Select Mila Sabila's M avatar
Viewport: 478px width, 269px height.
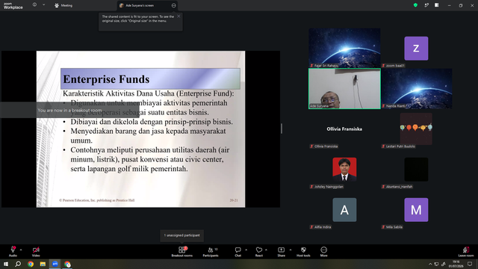tap(416, 210)
